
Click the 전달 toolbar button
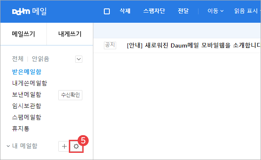coord(183,11)
